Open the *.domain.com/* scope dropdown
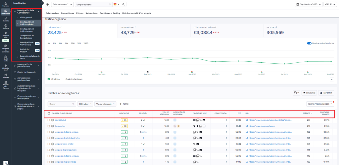Screen dimensions: 339x165 (x=62, y=4)
